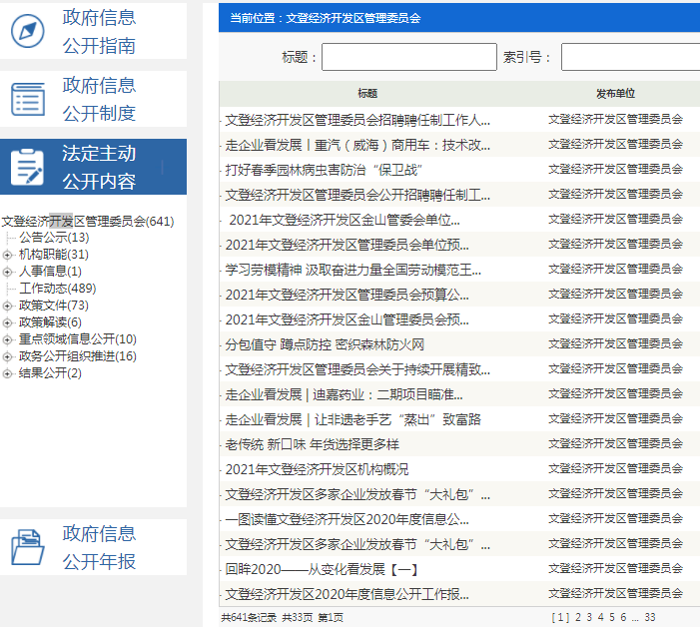Expand the 政策文件 tree node
The height and width of the screenshot is (627, 700).
pos(8,306)
